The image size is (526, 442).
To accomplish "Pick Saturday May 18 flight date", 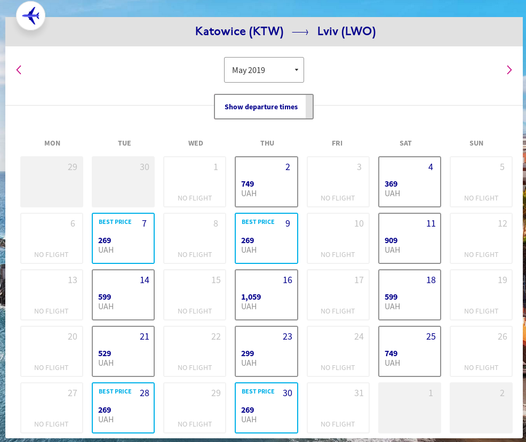I will point(409,295).
